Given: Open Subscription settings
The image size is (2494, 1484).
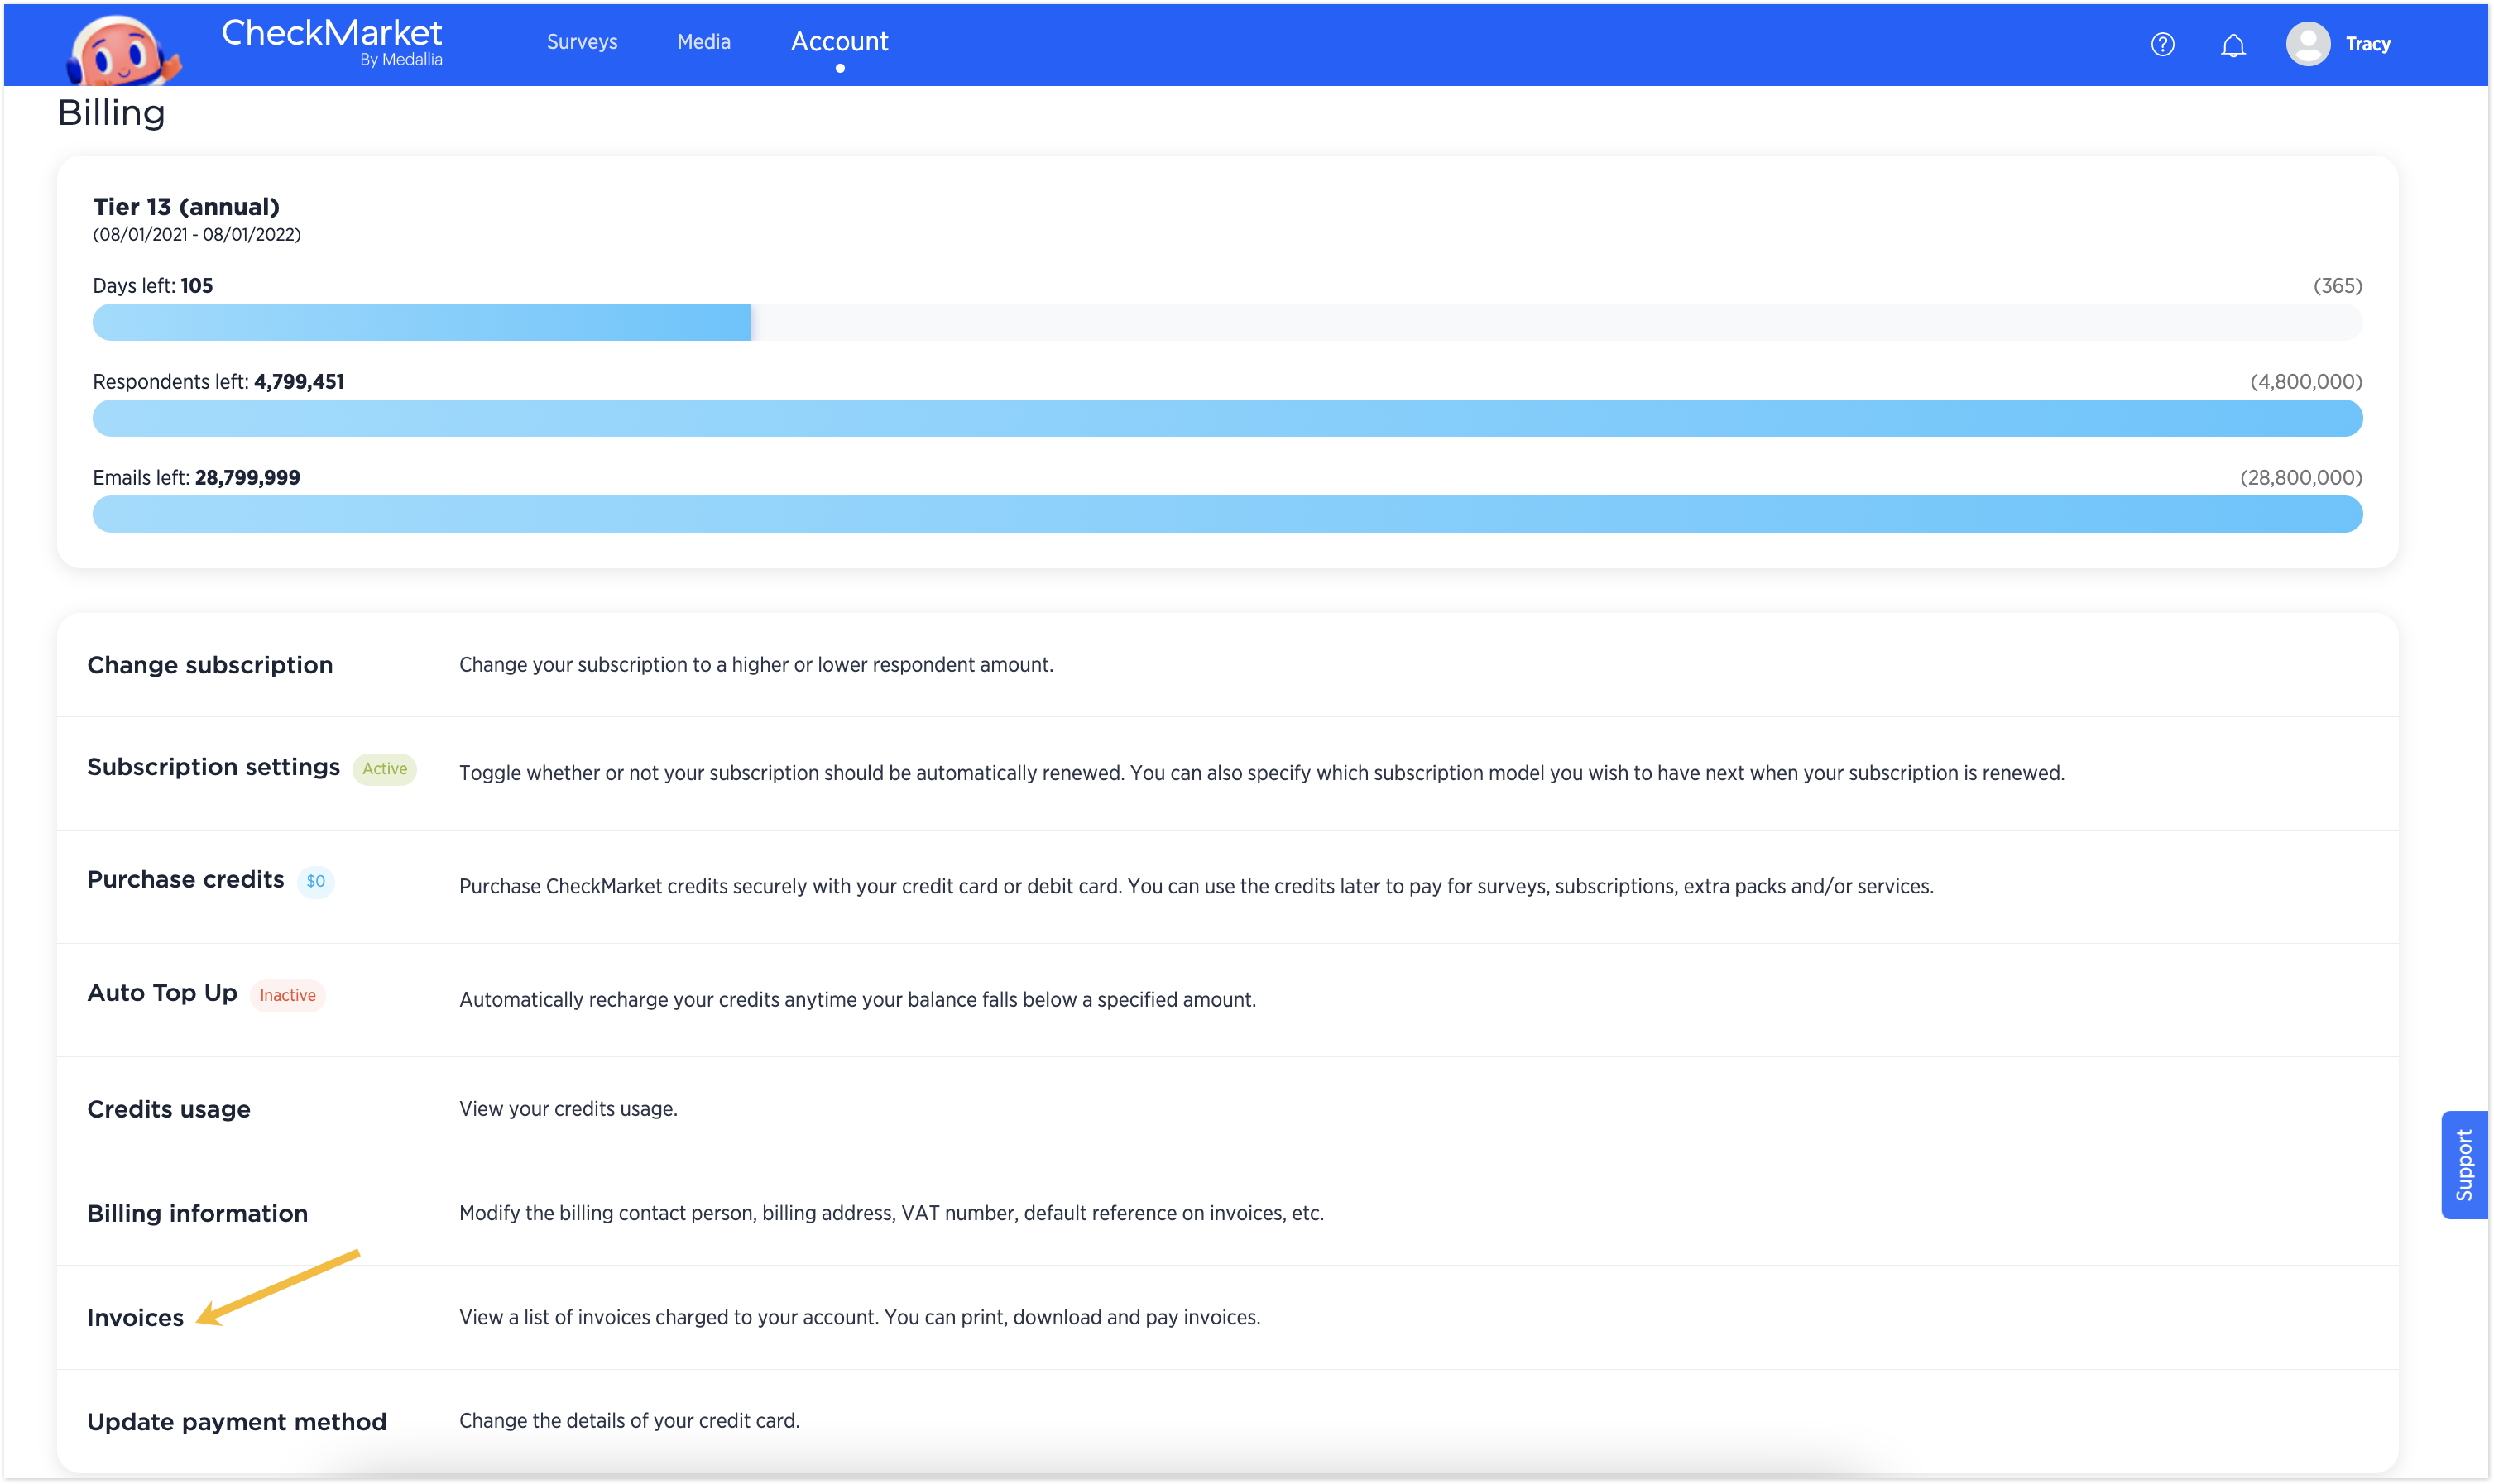Looking at the screenshot, I should [213, 767].
